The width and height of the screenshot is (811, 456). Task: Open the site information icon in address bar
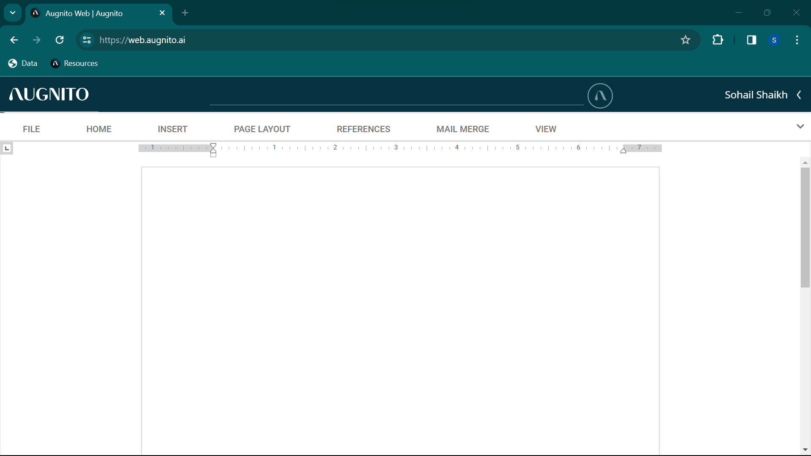[87, 40]
